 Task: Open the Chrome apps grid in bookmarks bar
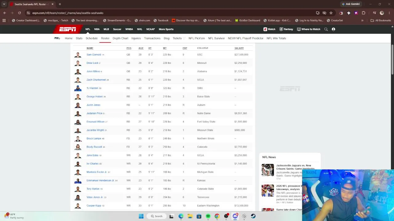point(4,21)
